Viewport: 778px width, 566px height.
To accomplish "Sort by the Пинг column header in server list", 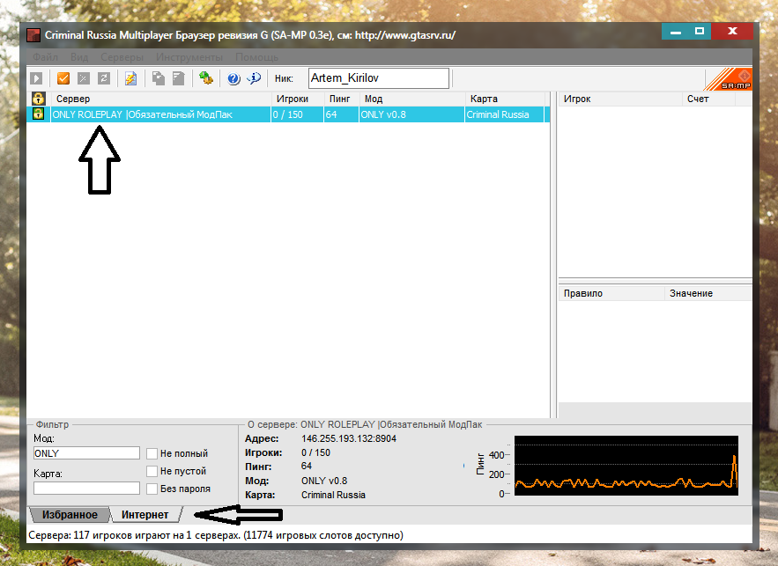I will (342, 99).
